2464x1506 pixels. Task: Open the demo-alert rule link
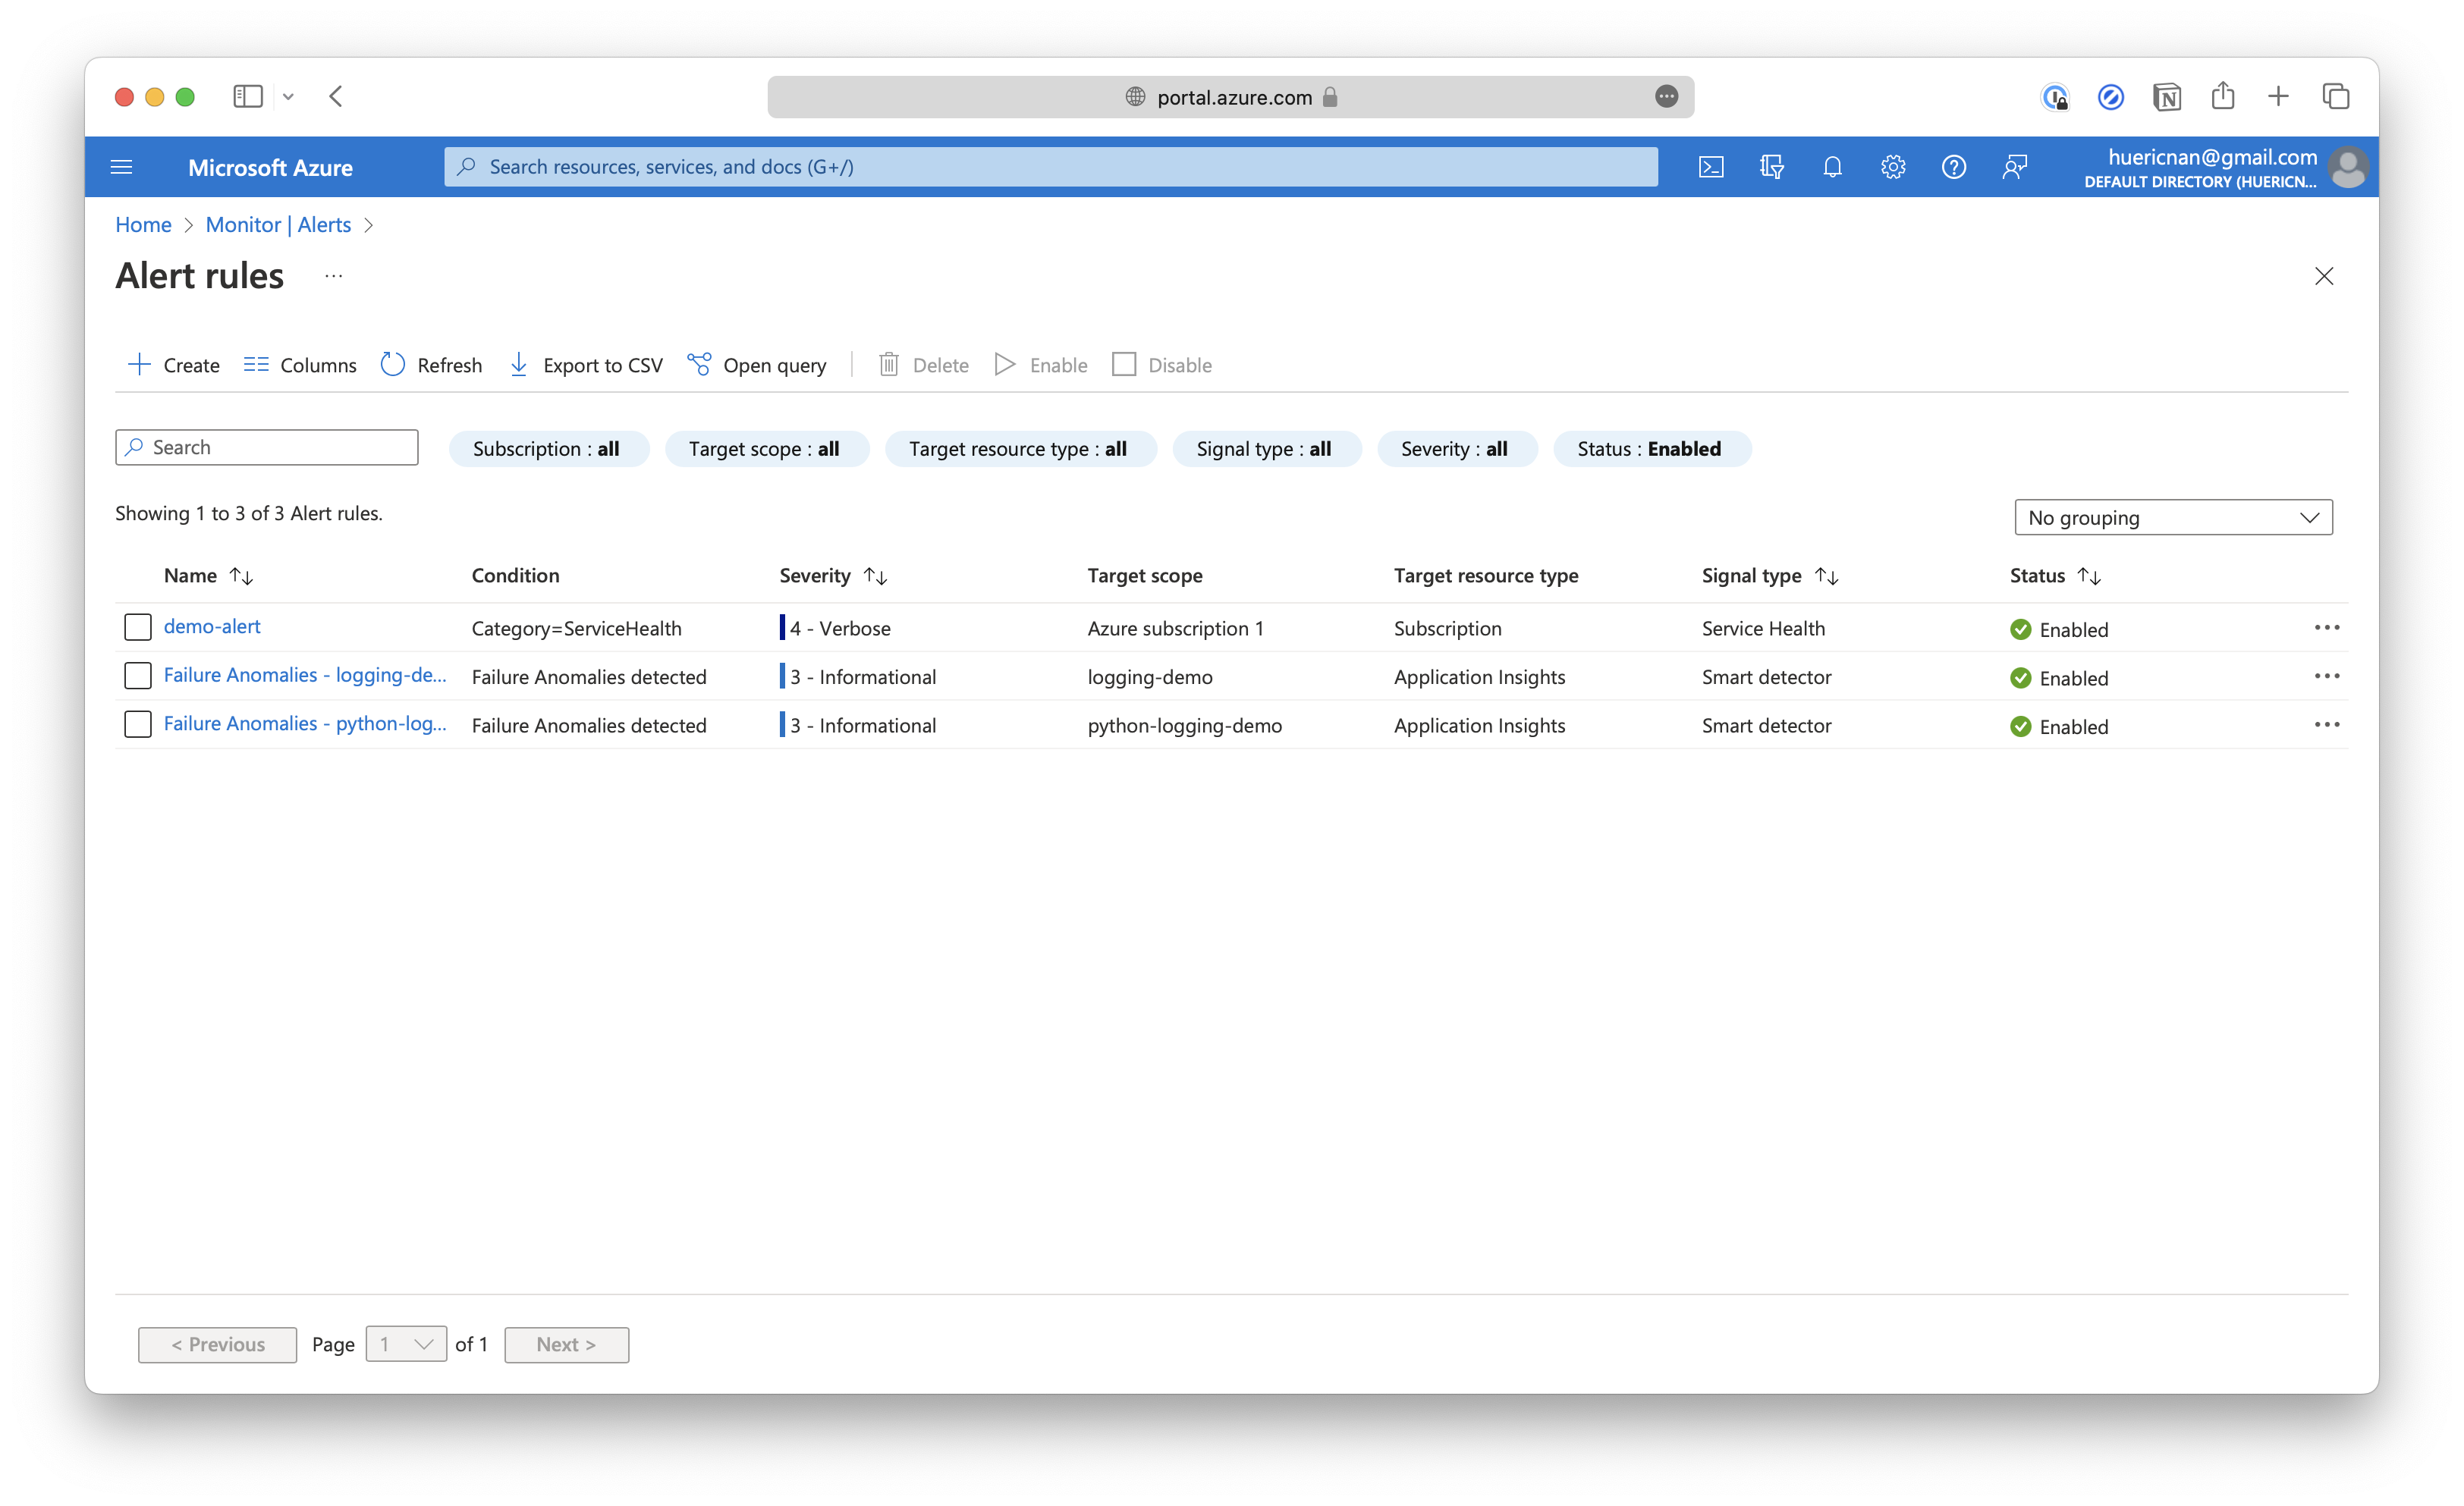pyautogui.click(x=212, y=626)
